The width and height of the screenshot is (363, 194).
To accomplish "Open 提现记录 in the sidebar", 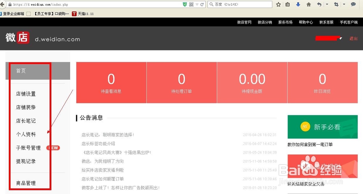I will tap(26, 161).
